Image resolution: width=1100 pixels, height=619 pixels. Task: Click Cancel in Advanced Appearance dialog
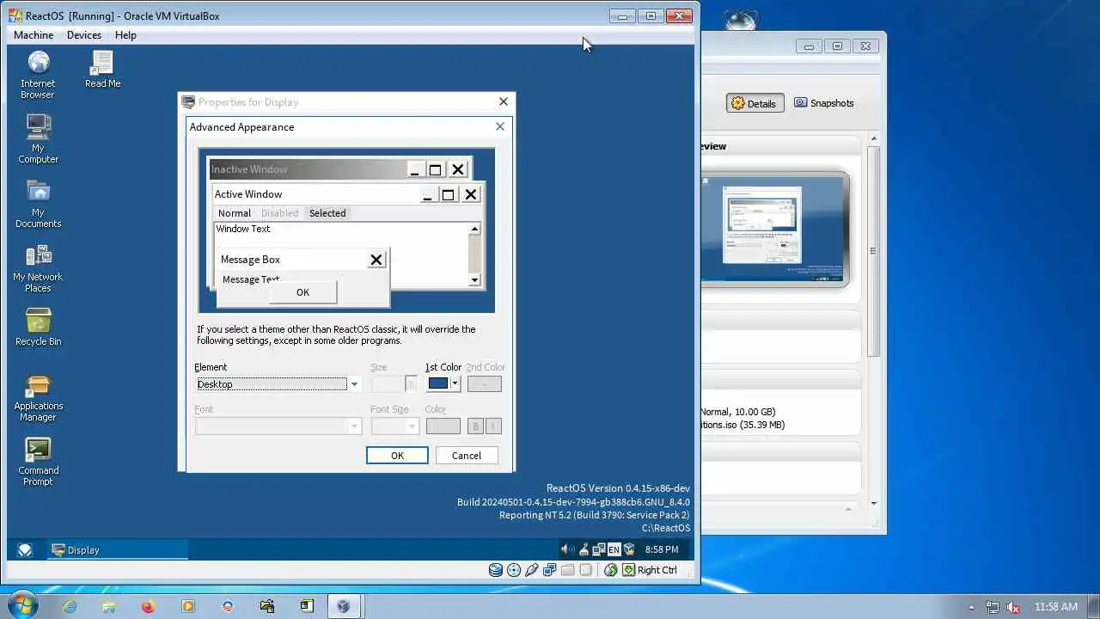467,456
